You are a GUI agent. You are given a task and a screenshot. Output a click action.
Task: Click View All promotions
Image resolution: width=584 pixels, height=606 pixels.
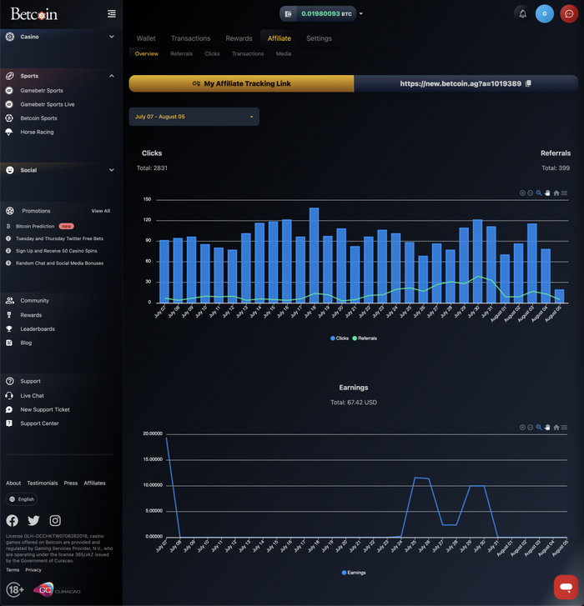(101, 211)
